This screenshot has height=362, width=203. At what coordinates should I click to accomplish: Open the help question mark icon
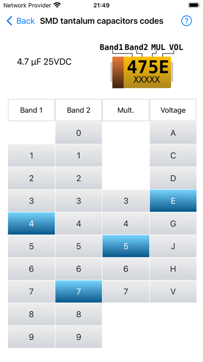pos(186,21)
